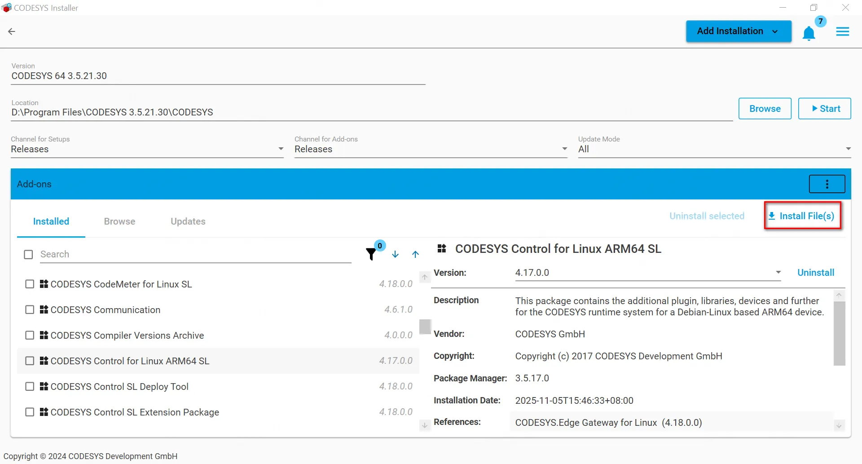Click the add-on list scrollbar thumb

pos(425,327)
